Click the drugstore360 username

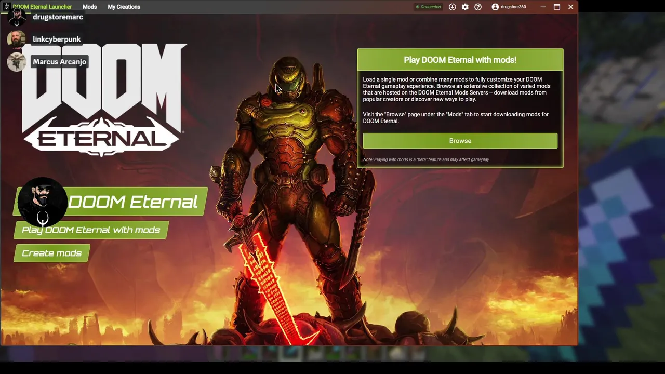point(513,7)
